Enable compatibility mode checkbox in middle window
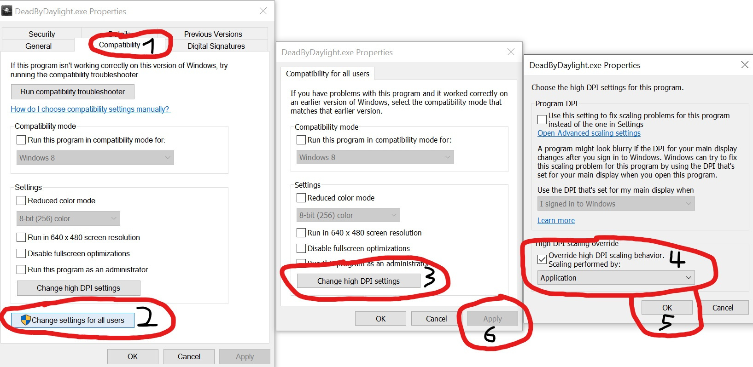This screenshot has height=367, width=753. coord(301,140)
